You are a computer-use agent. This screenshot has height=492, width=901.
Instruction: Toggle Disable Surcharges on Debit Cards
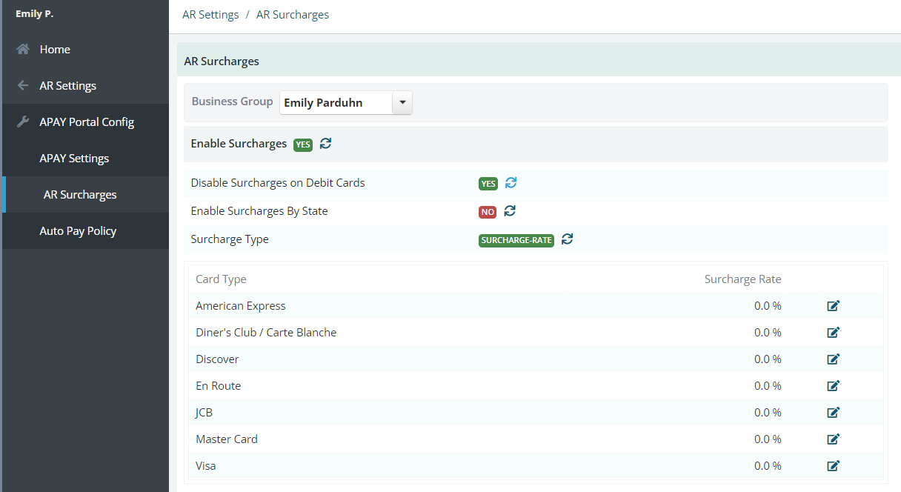511,183
